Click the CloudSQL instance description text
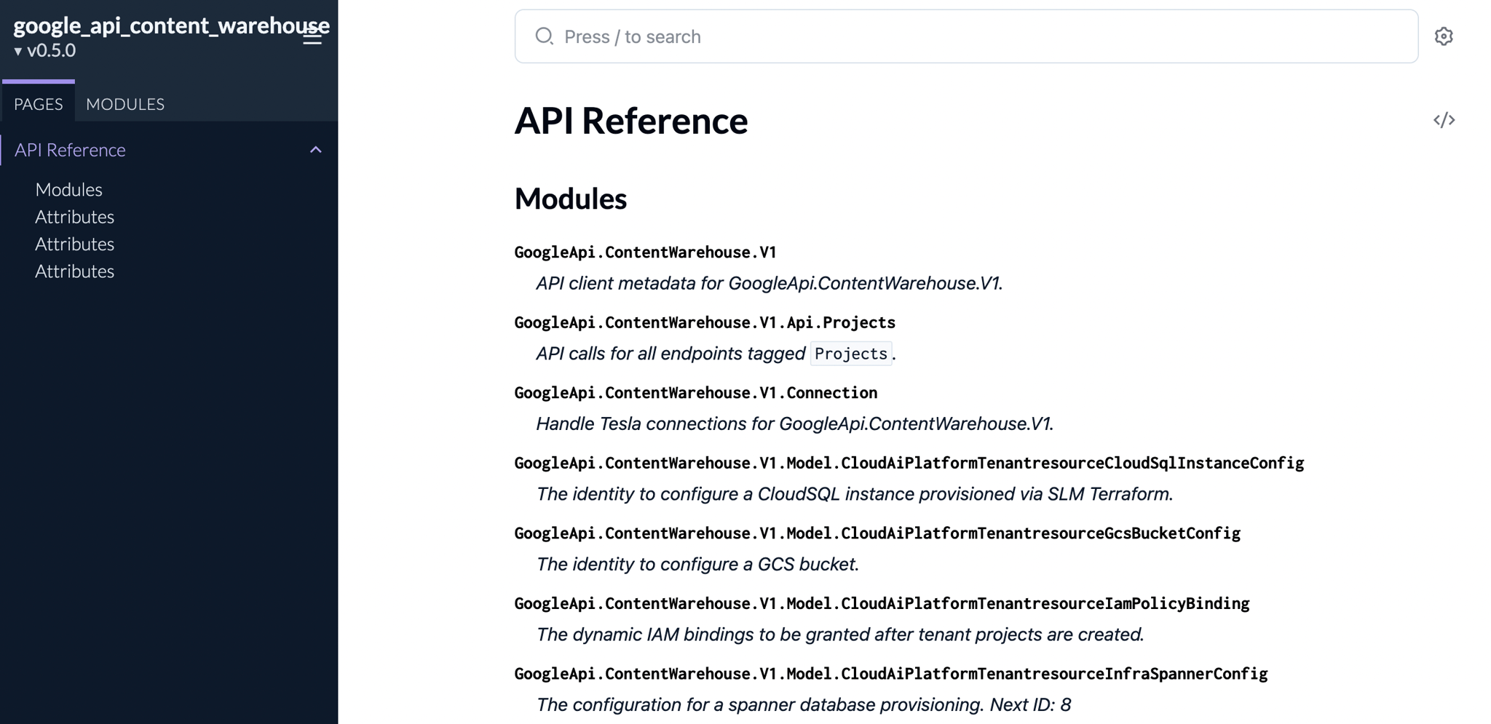This screenshot has height=724, width=1491. point(855,494)
